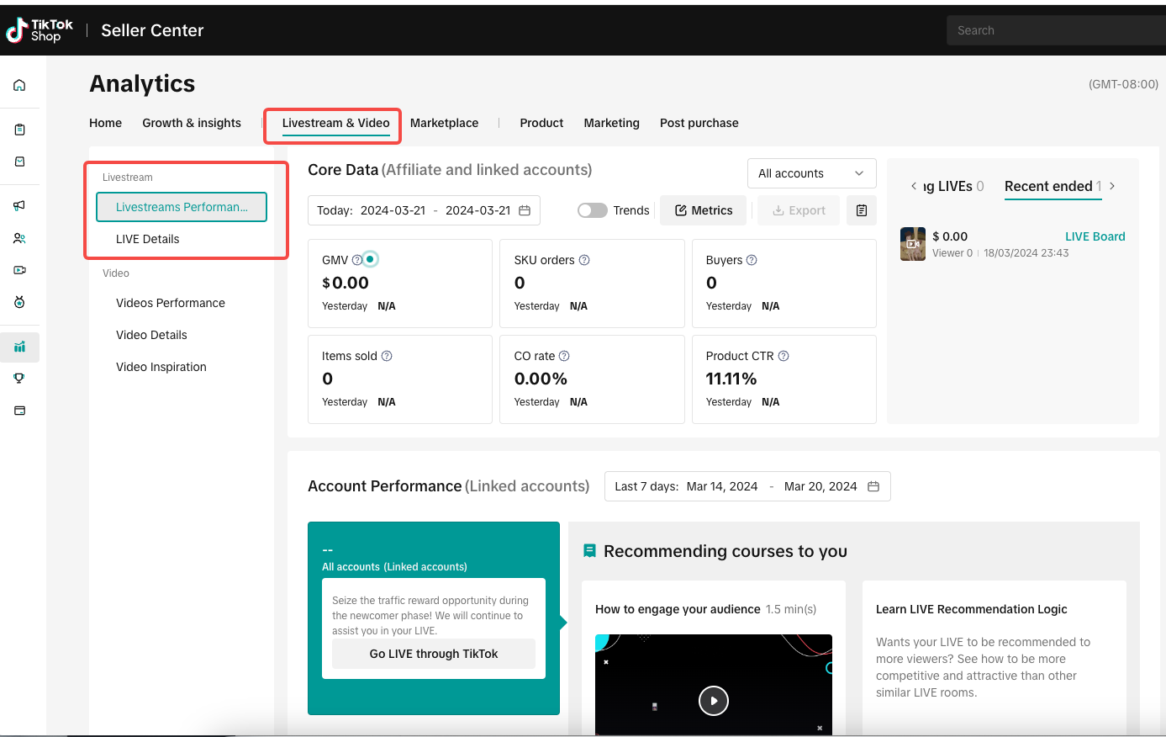This screenshot has width=1166, height=737.
Task: Click the Metrics button
Action: click(704, 210)
